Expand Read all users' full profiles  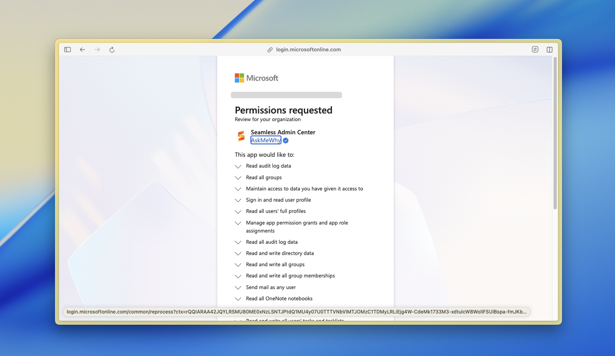pyautogui.click(x=238, y=211)
